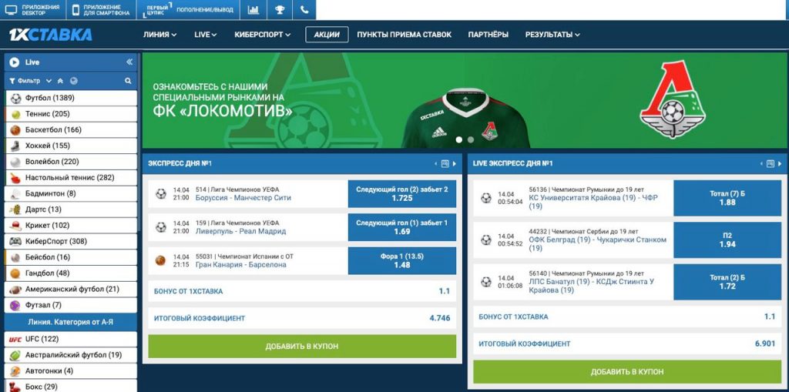
Task: Go to ПУНКТЫ ПРИЕМА СТАВОК page
Action: (404, 35)
